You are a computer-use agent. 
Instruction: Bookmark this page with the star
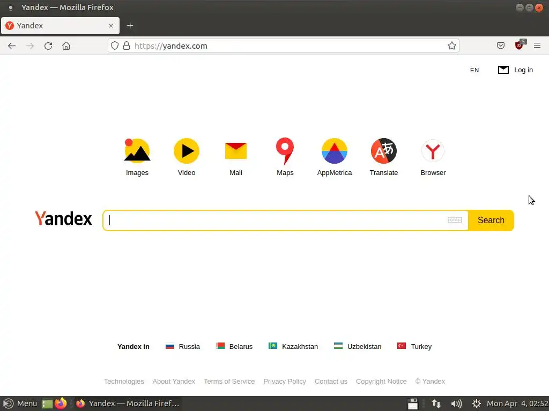451,46
